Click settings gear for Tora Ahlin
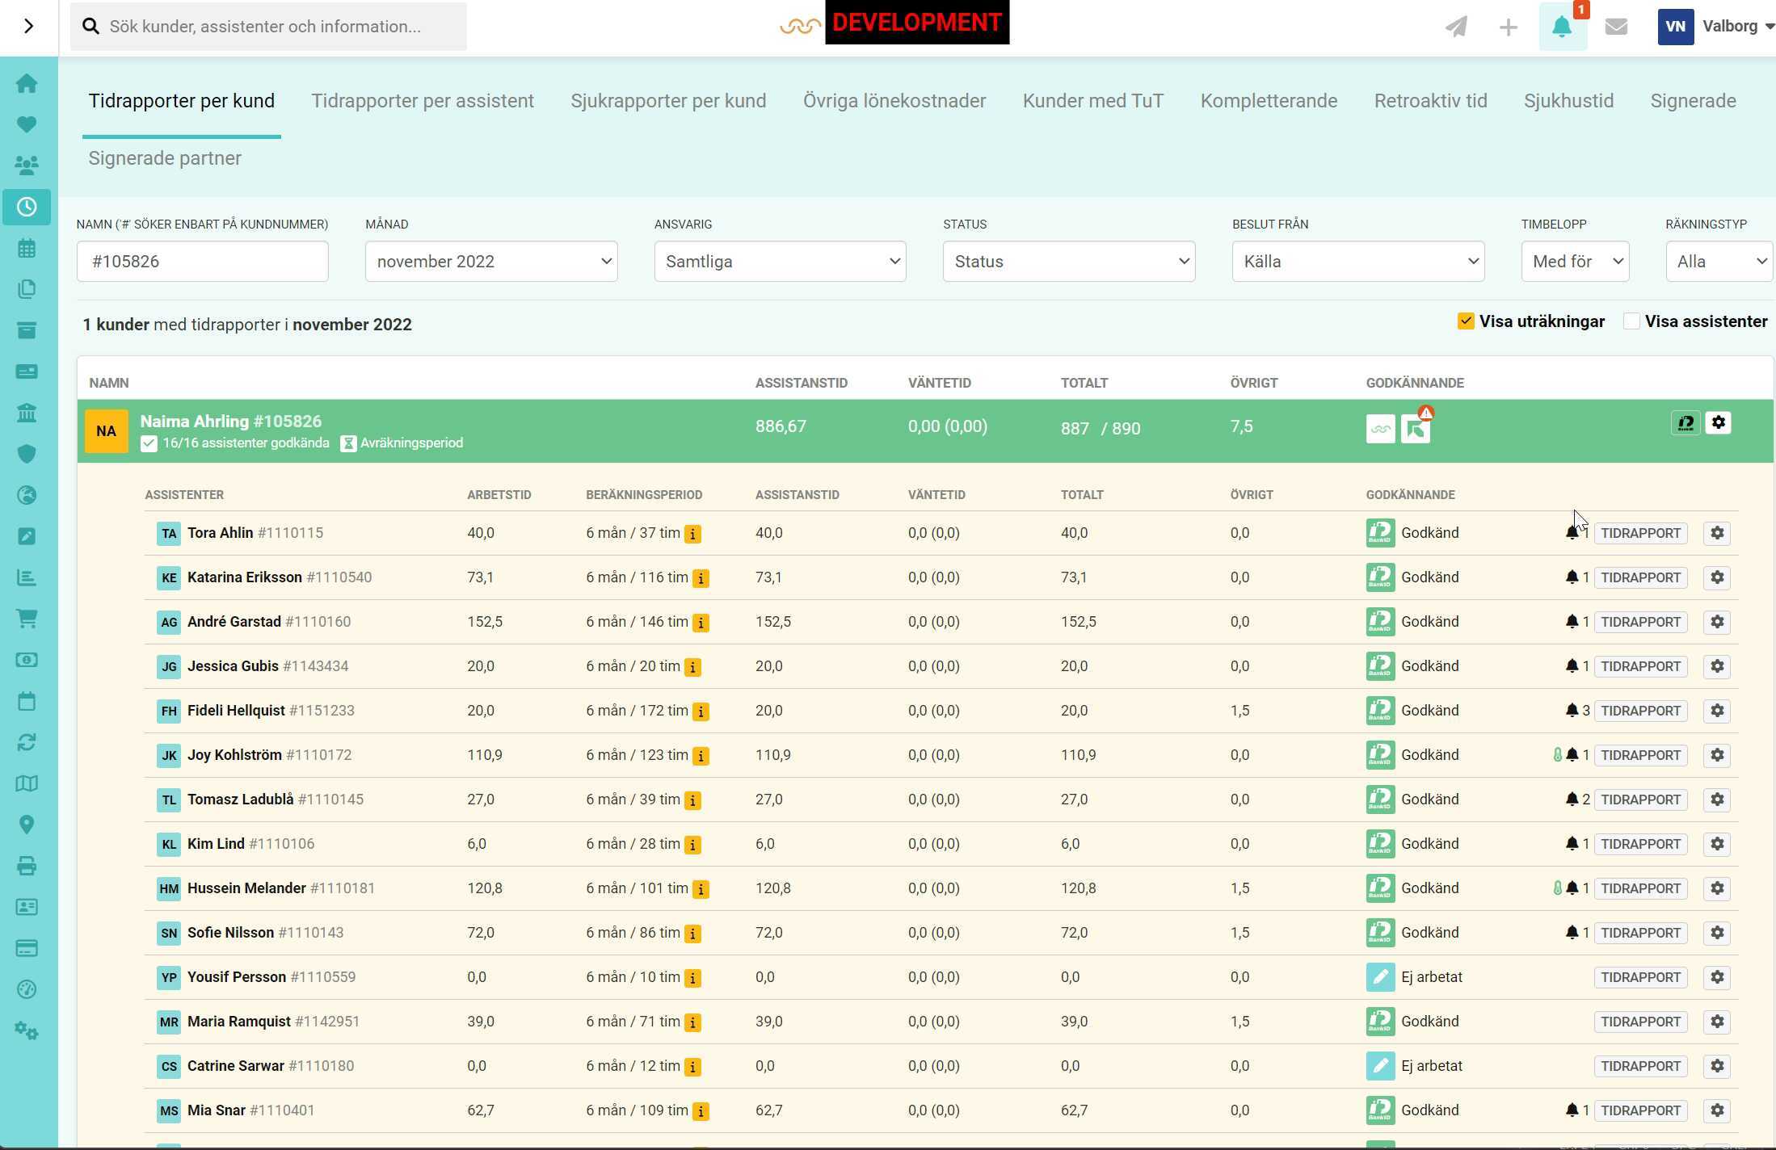1776x1150 pixels. 1716,533
